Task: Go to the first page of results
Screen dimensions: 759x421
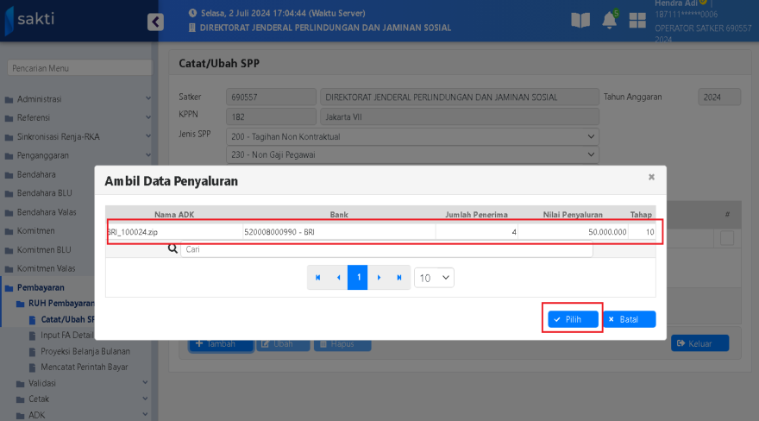Action: (x=318, y=278)
